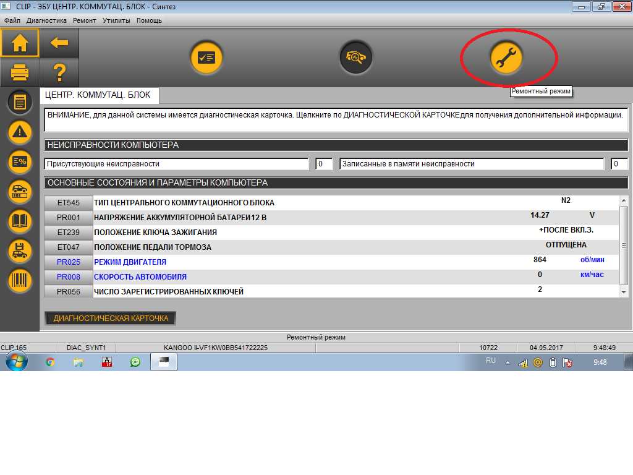633x475 pixels.
Task: Open repair mode wrench icon
Action: pyautogui.click(x=506, y=58)
